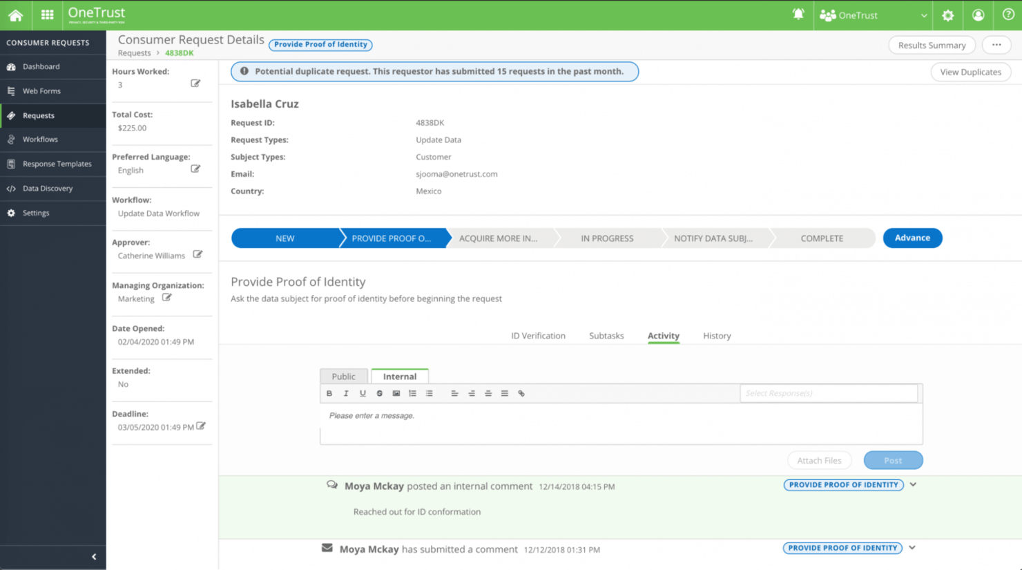Click the Advance button
The width and height of the screenshot is (1022, 570).
pos(912,238)
